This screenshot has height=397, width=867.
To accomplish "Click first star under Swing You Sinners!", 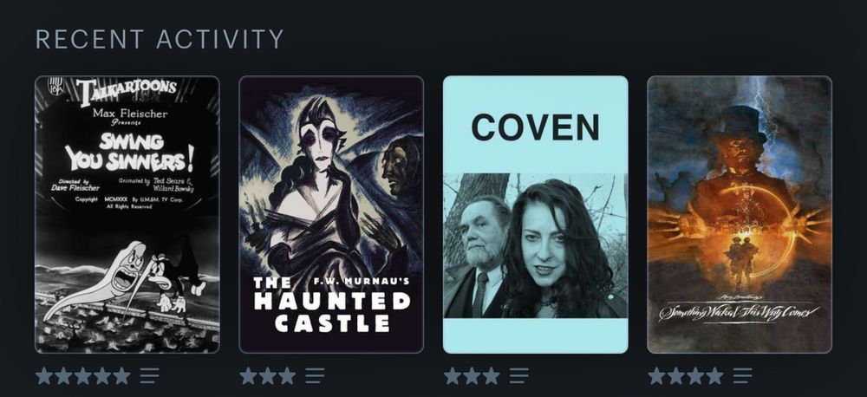I will (44, 376).
